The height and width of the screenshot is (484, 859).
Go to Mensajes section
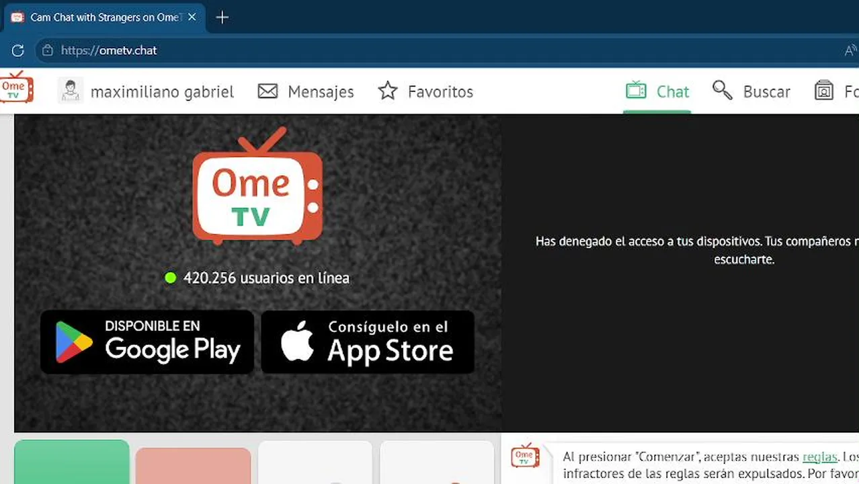pyautogui.click(x=321, y=91)
